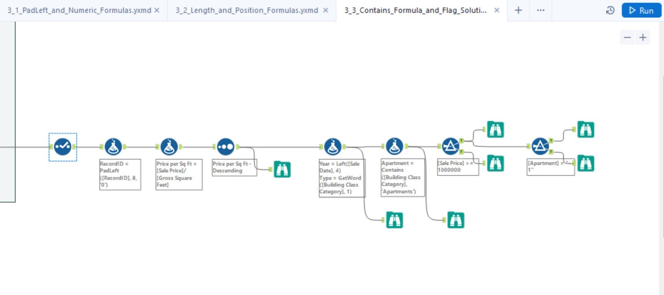Click the [Sale Price] >= 1000000 annotation

[x=458, y=167]
